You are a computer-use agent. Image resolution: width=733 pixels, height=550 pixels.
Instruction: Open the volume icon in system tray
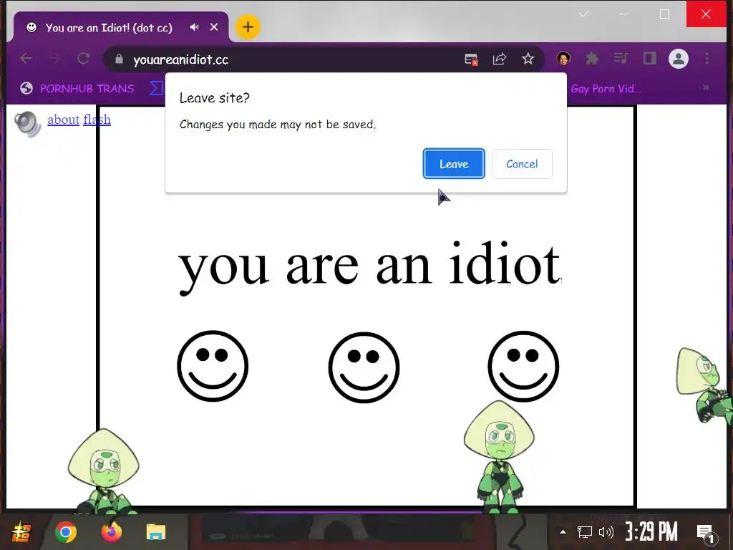(606, 532)
